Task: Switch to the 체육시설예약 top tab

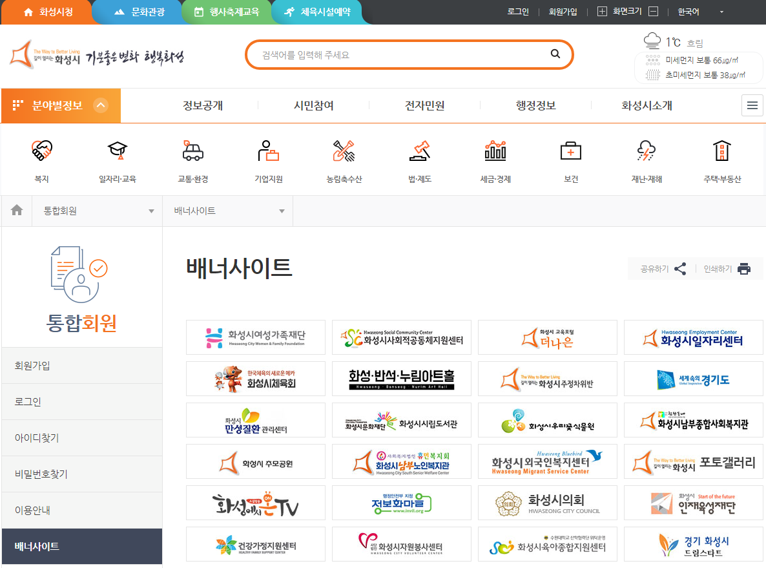Action: point(318,12)
